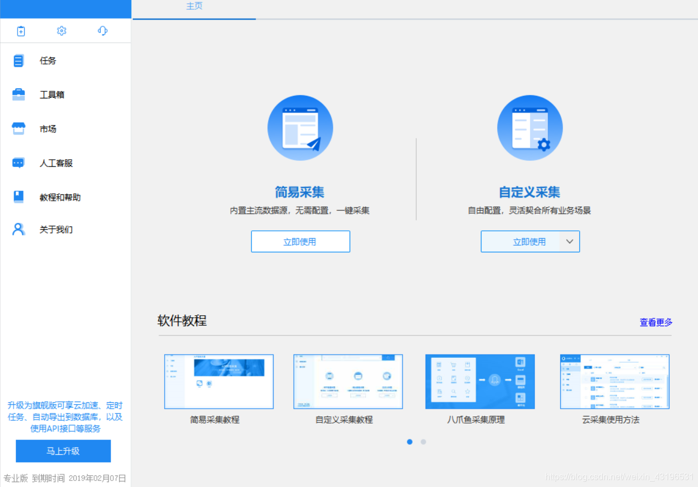
Task: Click the 自定义采集 round gear icon
Action: [x=530, y=128]
